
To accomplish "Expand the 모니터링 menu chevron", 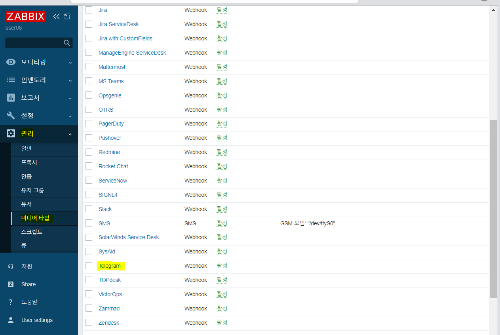I will pyautogui.click(x=70, y=63).
